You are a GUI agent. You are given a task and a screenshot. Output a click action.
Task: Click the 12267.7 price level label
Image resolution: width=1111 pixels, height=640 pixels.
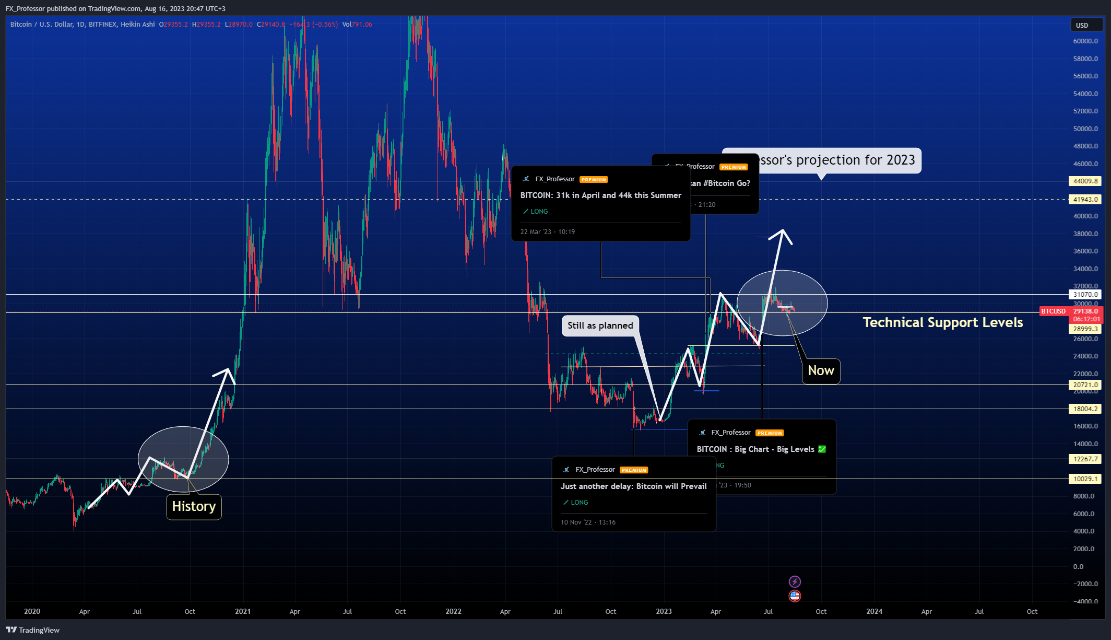coord(1086,459)
